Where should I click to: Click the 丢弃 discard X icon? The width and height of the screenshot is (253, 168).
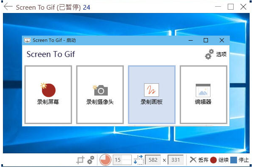(x=193, y=160)
